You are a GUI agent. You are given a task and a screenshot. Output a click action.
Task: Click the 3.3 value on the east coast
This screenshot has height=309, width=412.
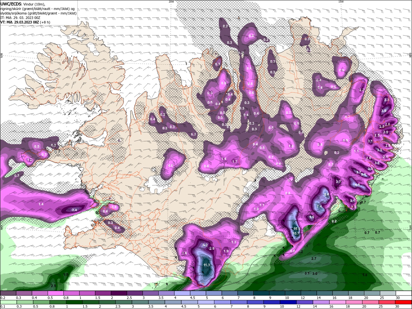387,100
